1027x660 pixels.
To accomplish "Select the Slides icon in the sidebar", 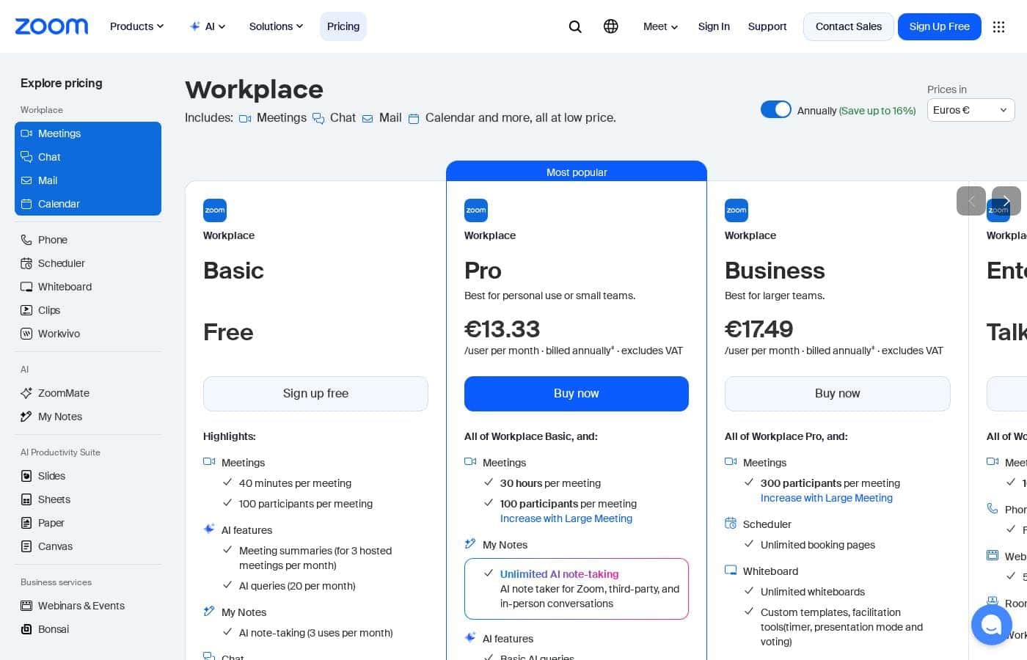I will pyautogui.click(x=26, y=476).
